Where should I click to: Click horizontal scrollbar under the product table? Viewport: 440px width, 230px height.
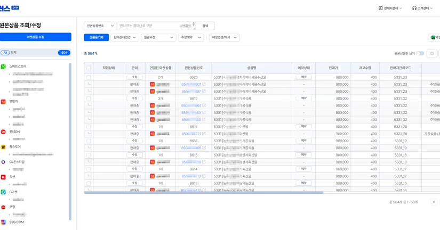[203, 192]
